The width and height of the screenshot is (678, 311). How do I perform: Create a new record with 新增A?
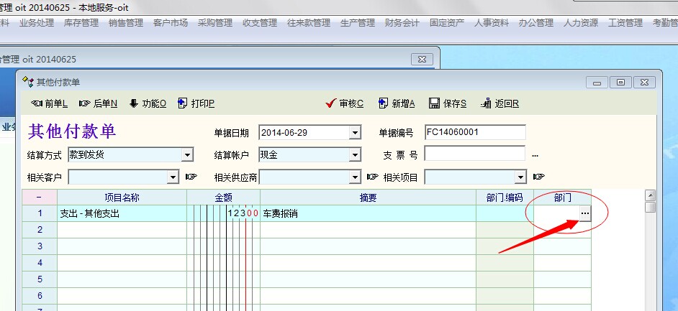coord(397,103)
